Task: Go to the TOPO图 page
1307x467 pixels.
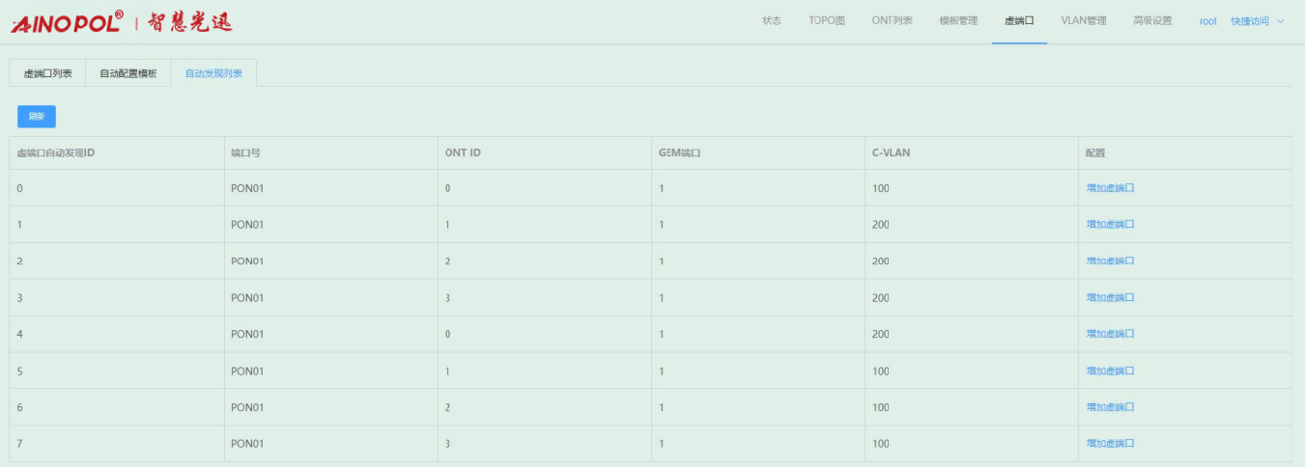Action: point(826,21)
